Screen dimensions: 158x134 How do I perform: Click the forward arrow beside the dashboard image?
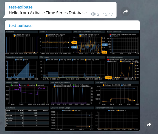click(x=149, y=125)
